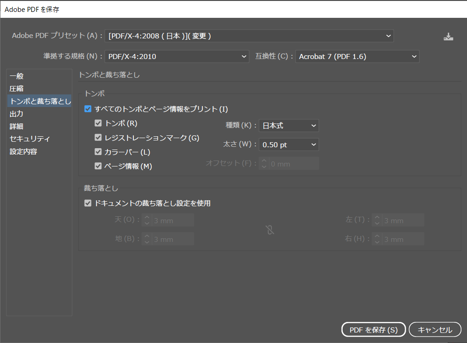Click the 地 (B) stepper arrows
Image resolution: width=467 pixels, height=343 pixels.
(x=147, y=239)
